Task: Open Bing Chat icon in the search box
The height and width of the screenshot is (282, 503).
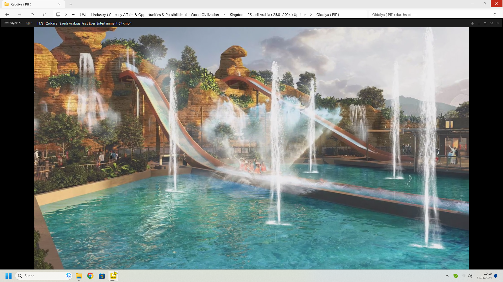Action: (68, 276)
